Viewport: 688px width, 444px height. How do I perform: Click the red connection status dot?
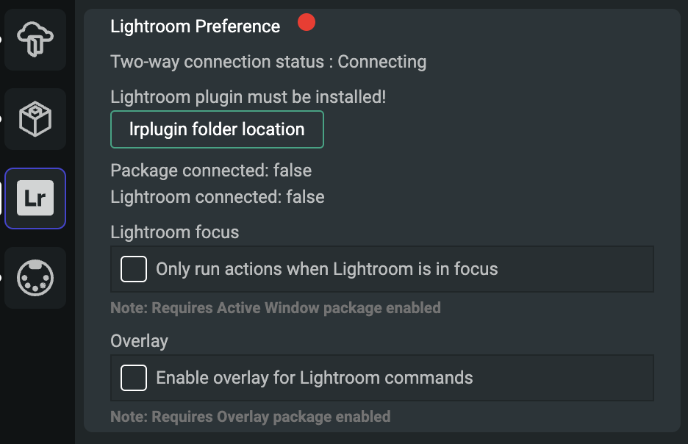click(x=307, y=23)
